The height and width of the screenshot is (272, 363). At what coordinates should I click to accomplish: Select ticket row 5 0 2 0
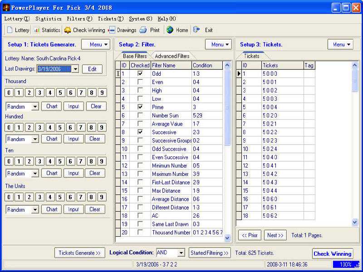pyautogui.click(x=275, y=116)
